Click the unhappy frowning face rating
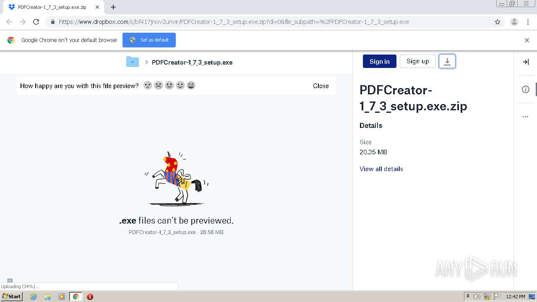 click(159, 86)
